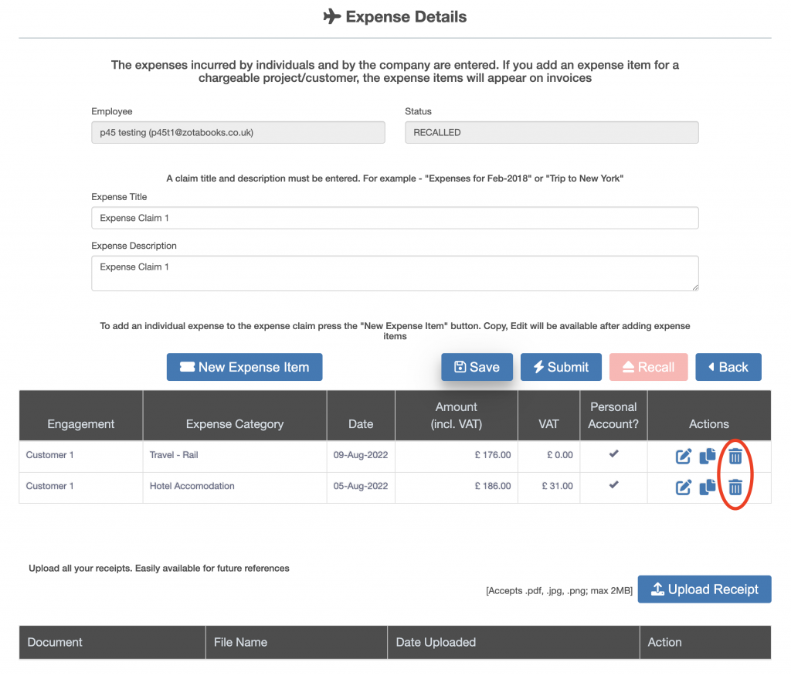Save the expense claim
This screenshot has width=791, height=676.
(x=477, y=367)
